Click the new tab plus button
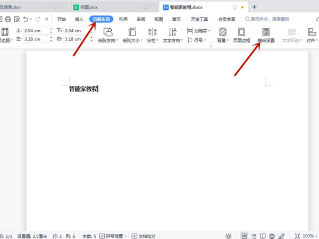The width and height of the screenshot is (319, 239). [254, 7]
